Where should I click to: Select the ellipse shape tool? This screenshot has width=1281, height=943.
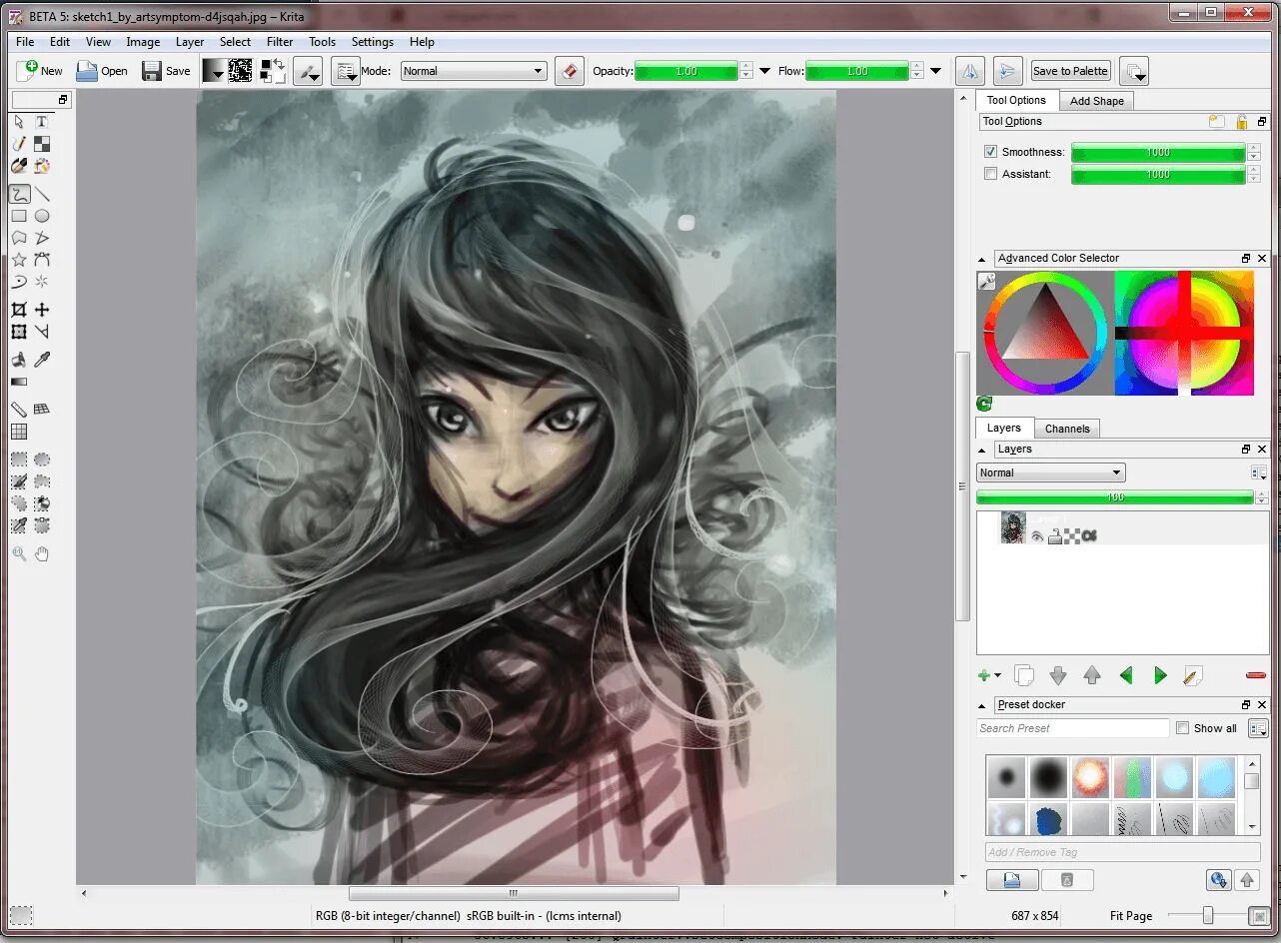click(x=42, y=216)
